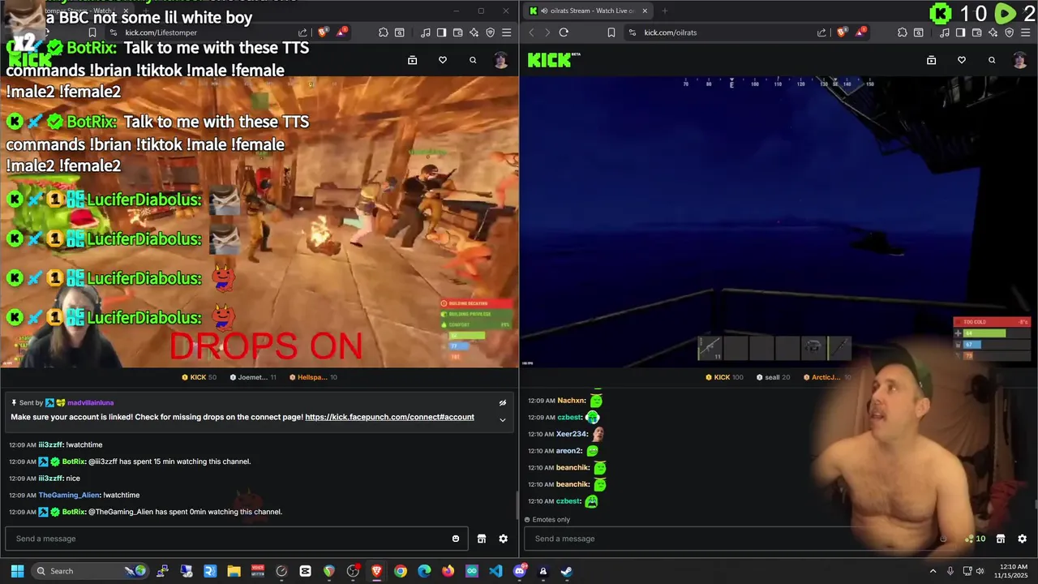Screen dimensions: 1038x584
Task: Open Kick browse icon on oilrats page
Action: 931,60
